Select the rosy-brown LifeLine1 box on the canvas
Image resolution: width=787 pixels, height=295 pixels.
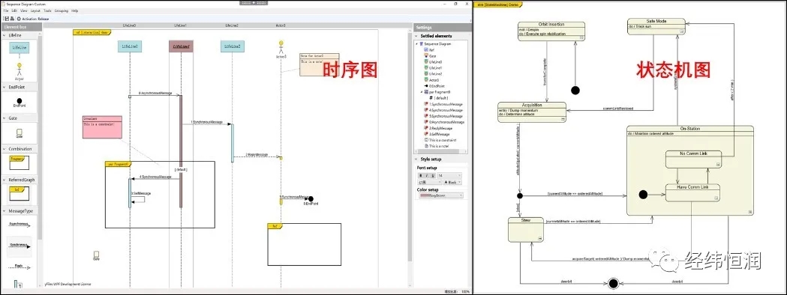pos(181,46)
